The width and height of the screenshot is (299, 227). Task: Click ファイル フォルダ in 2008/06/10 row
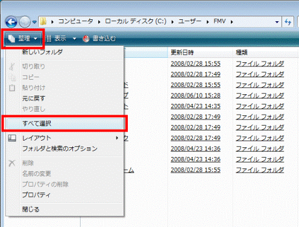tap(260, 95)
